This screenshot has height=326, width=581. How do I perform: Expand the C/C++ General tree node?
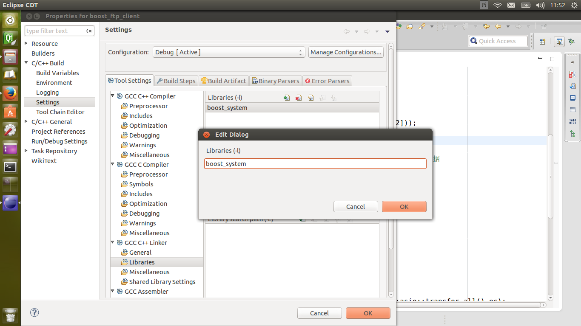point(26,121)
